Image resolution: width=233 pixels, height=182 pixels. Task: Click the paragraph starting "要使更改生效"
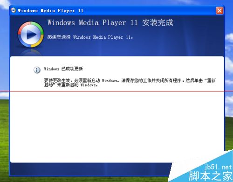[130, 83]
